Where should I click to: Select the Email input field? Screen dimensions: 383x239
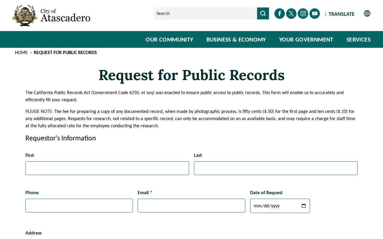[191, 206]
